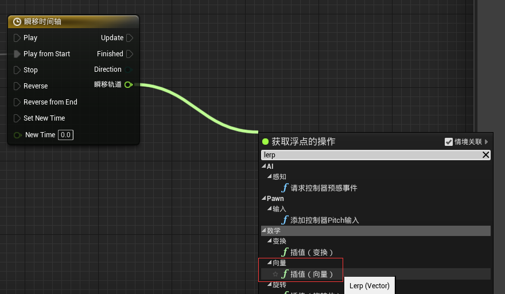Click the New Time 0.0 value field
The image size is (505, 294).
pyautogui.click(x=65, y=135)
